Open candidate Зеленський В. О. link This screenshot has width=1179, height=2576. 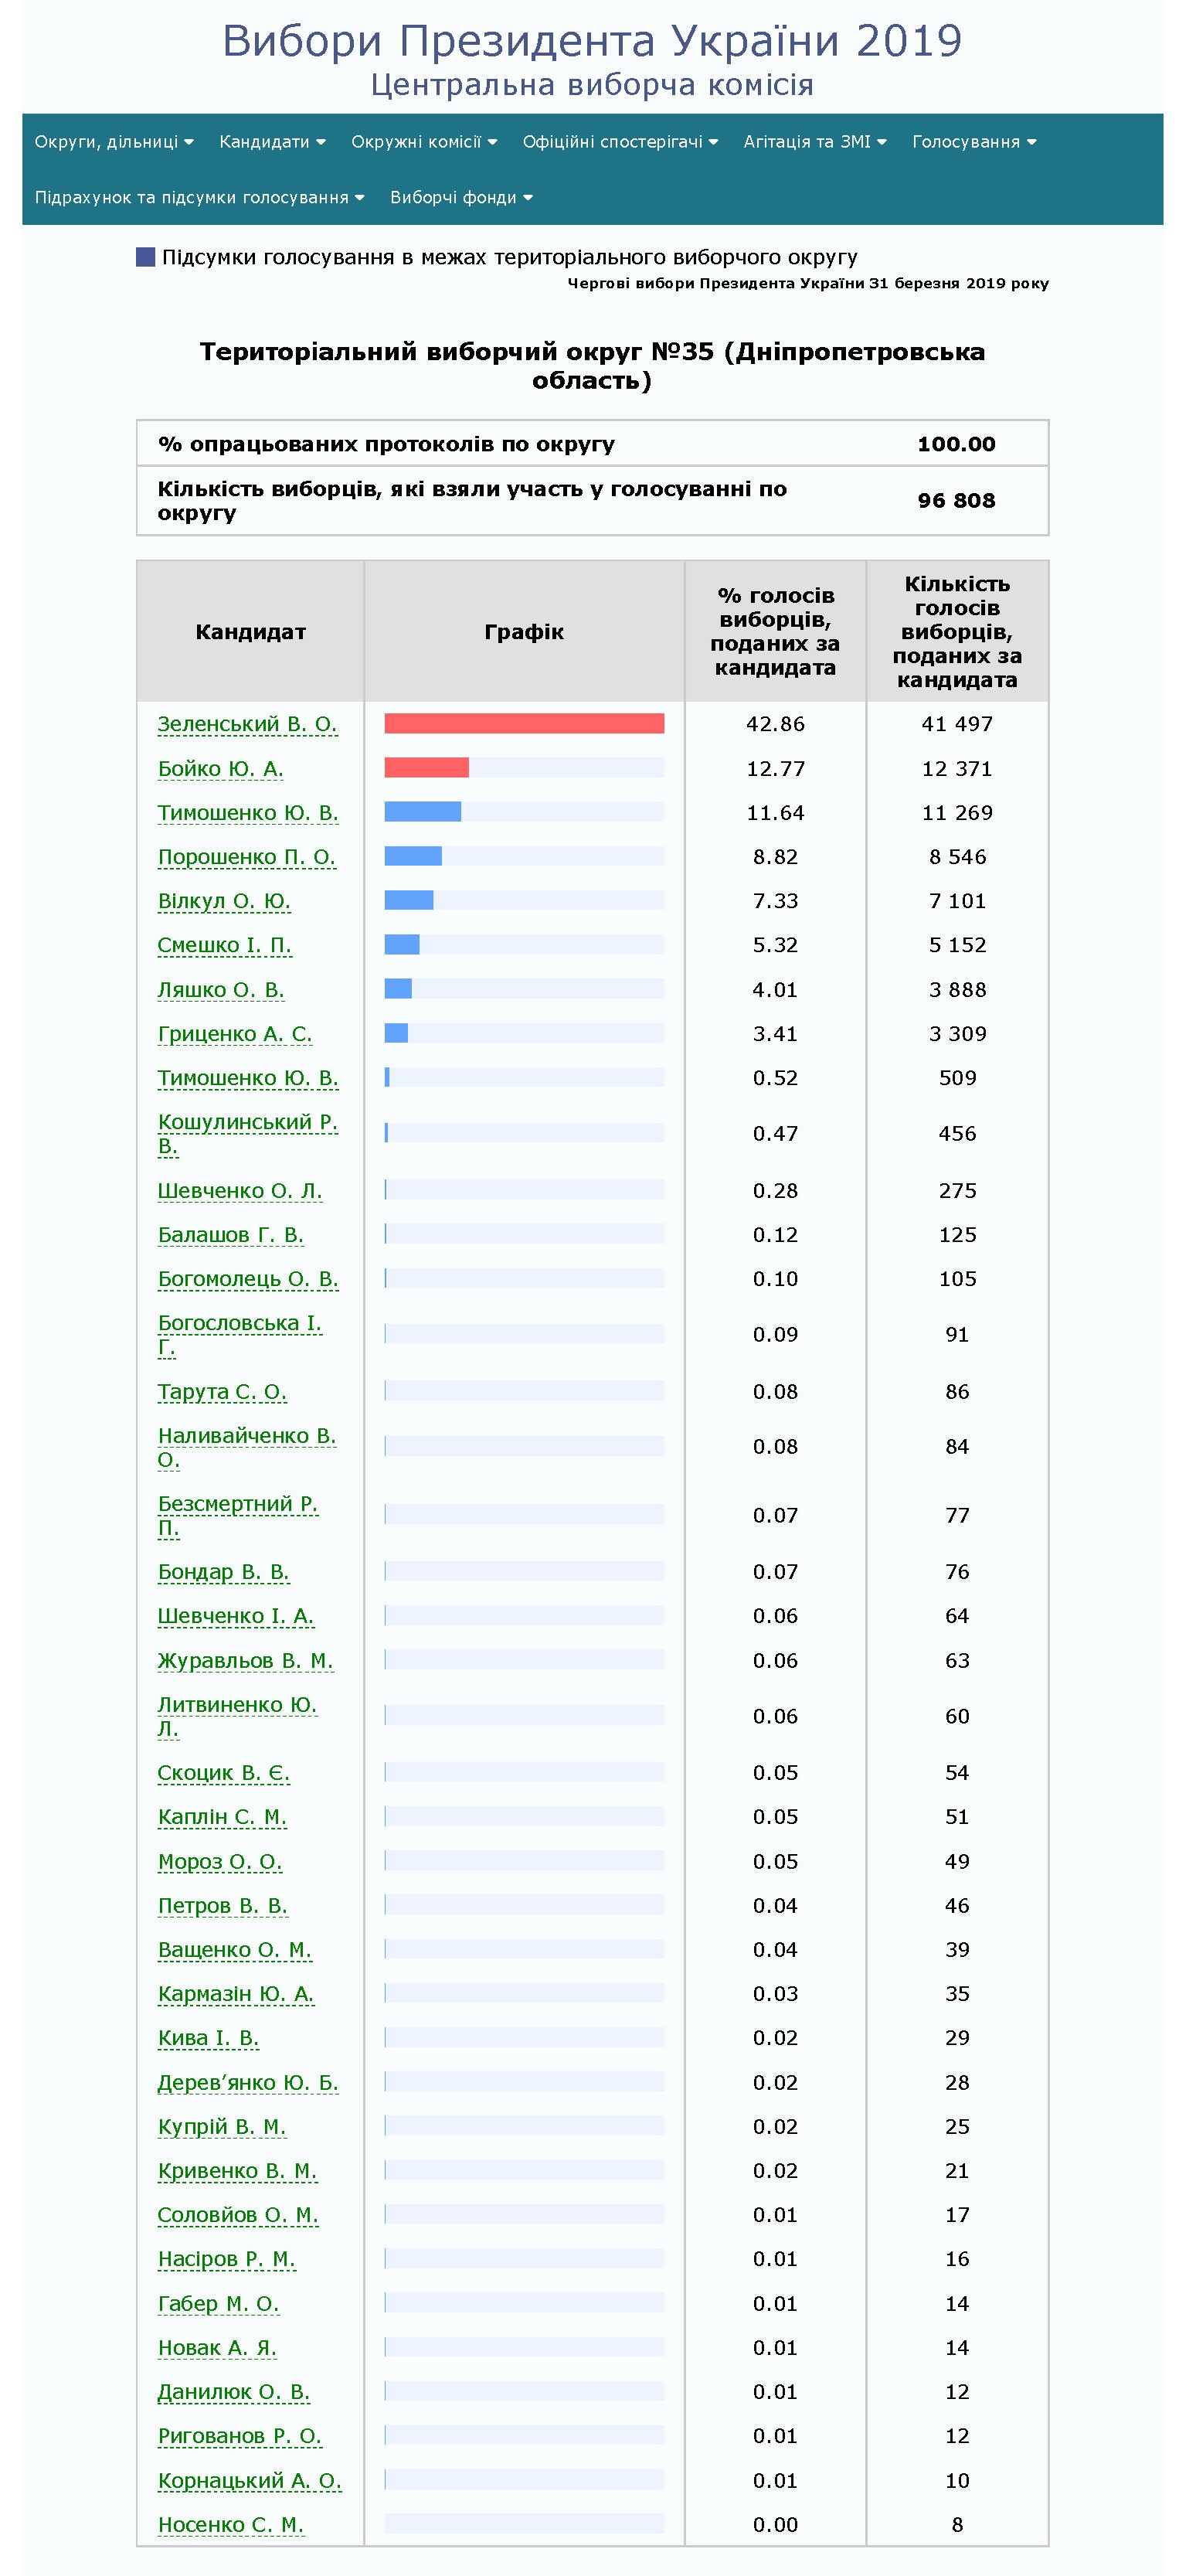coord(247,724)
